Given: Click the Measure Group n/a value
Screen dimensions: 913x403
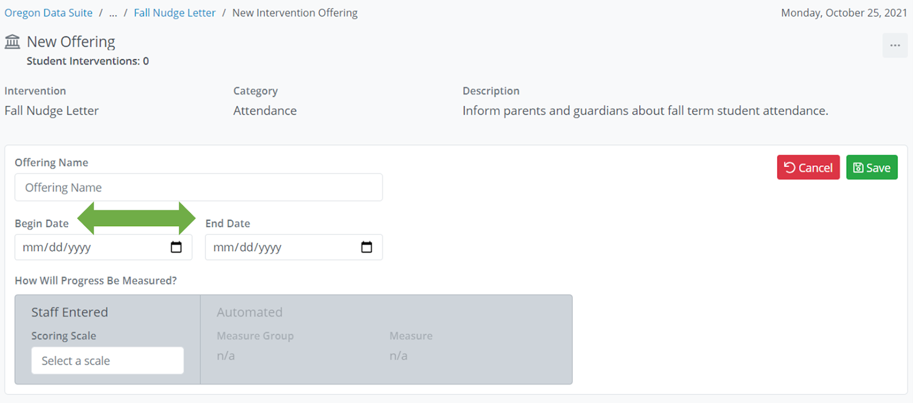Looking at the screenshot, I should coord(226,356).
